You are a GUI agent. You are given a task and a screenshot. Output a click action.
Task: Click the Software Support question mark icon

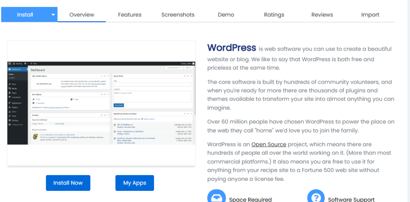(x=316, y=197)
